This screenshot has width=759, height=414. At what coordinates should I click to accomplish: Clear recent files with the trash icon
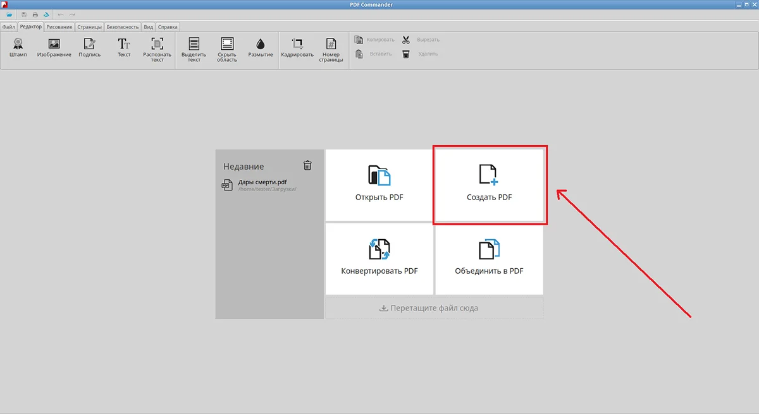click(307, 165)
